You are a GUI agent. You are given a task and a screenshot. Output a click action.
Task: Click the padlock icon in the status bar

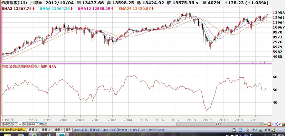coord(247,130)
